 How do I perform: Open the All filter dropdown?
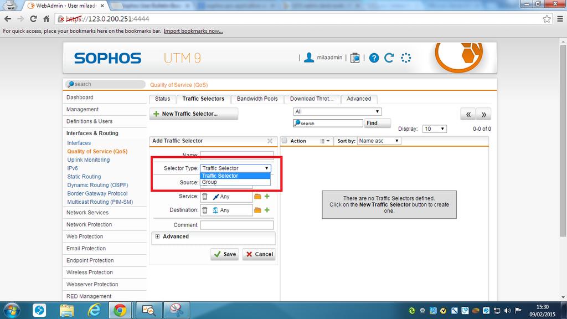(x=337, y=111)
